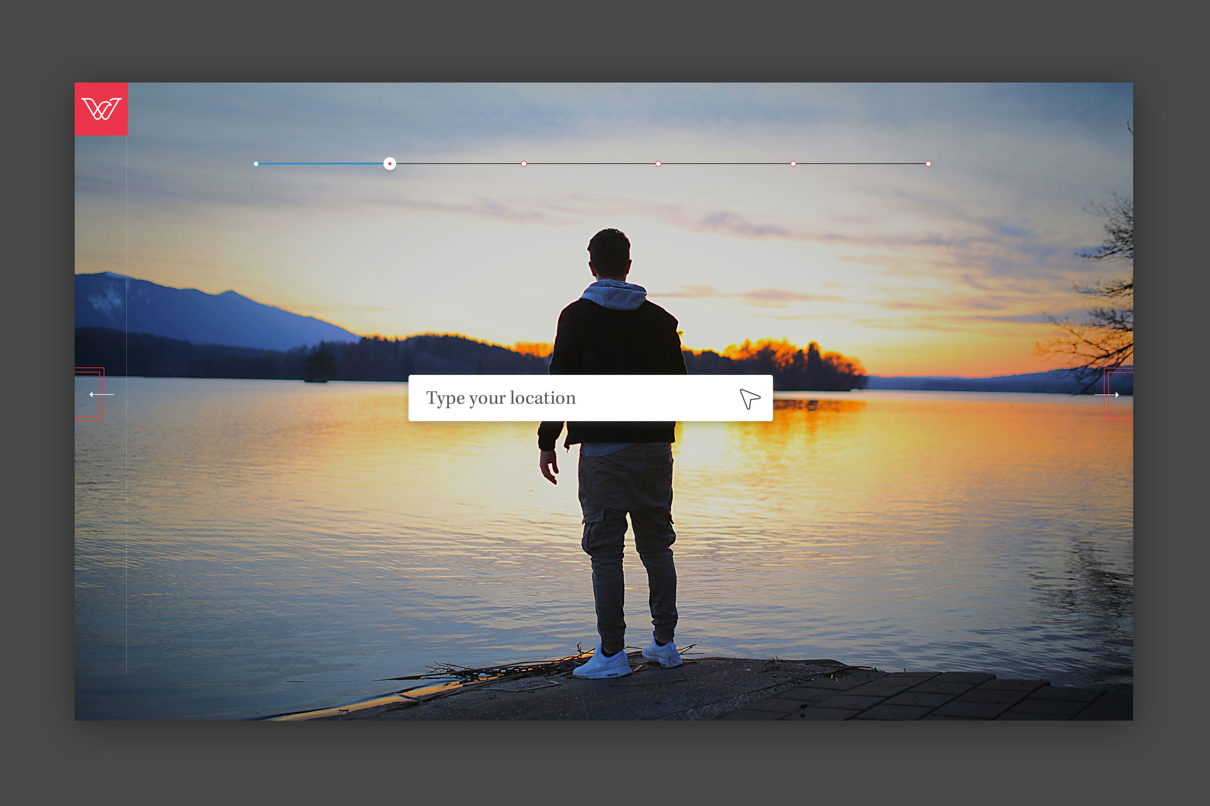Jump to the last step dot
This screenshot has height=806, width=1210.
(928, 164)
